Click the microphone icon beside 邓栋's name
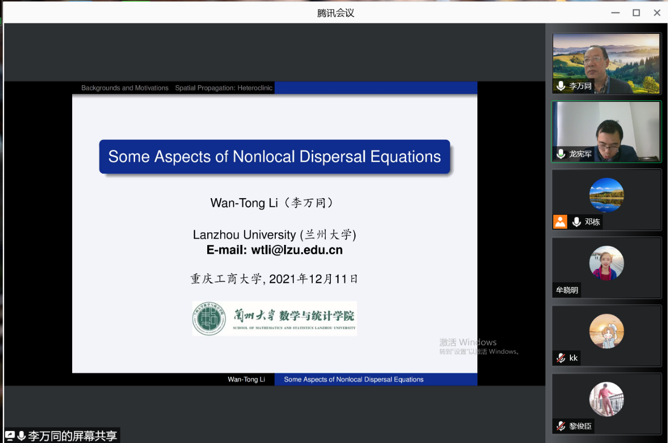 click(577, 222)
